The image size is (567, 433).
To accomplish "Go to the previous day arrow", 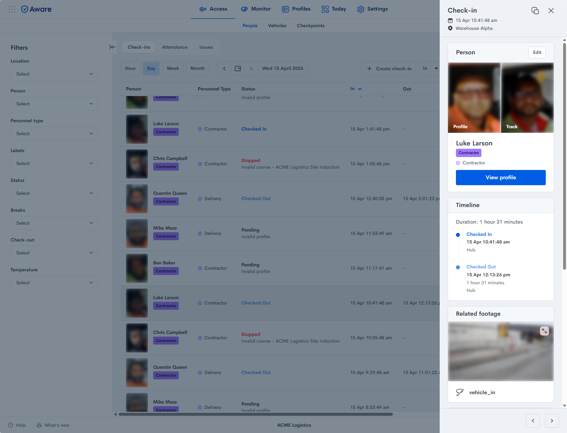I will tap(224, 69).
